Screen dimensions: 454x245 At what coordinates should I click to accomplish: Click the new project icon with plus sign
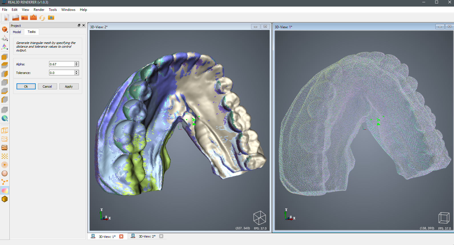6,18
